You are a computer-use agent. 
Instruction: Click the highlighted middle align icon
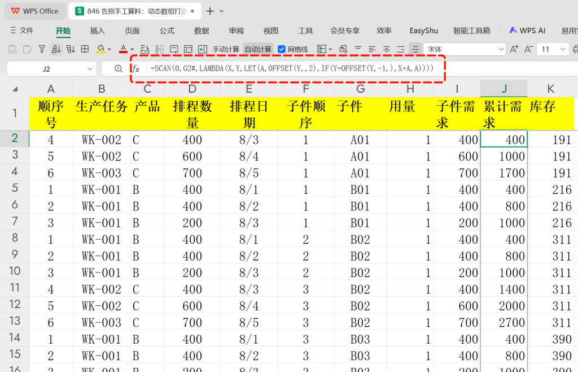pos(415,49)
